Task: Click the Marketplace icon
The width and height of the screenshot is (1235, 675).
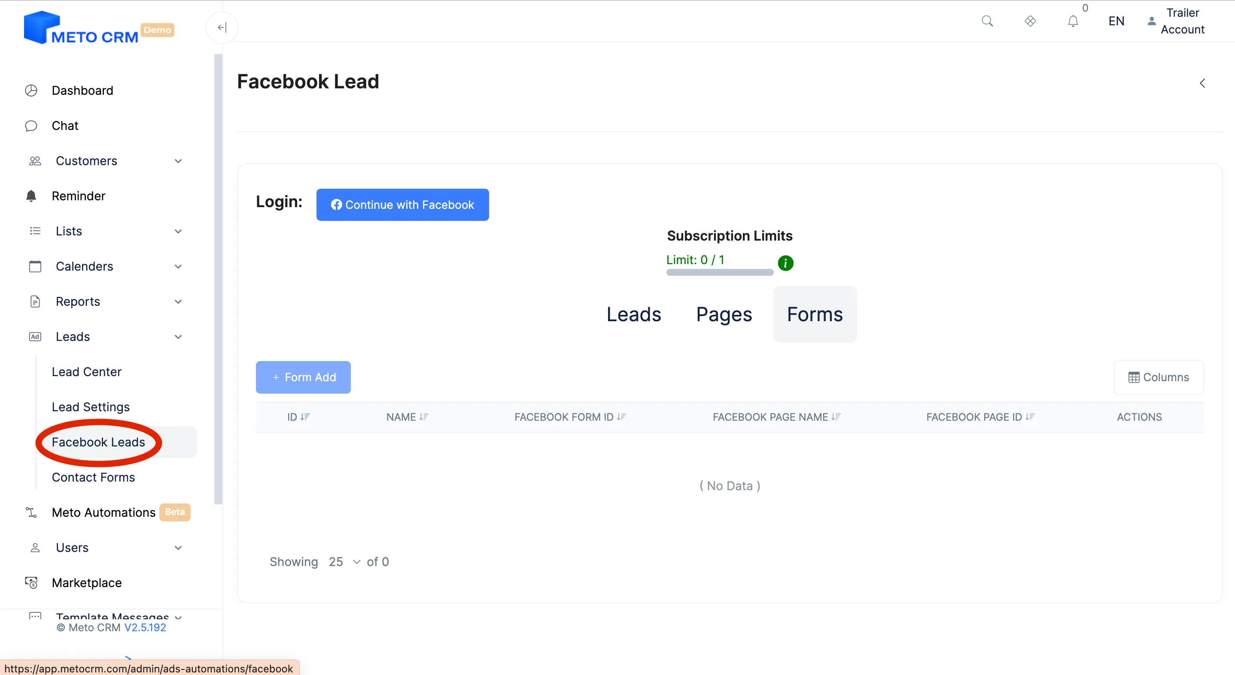Action: [x=31, y=583]
